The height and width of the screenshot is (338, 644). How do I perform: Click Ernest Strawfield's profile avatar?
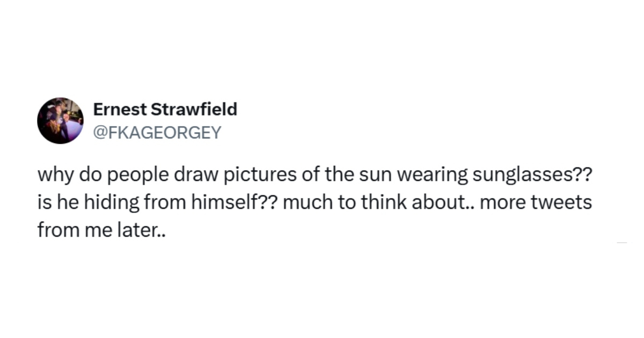point(60,121)
